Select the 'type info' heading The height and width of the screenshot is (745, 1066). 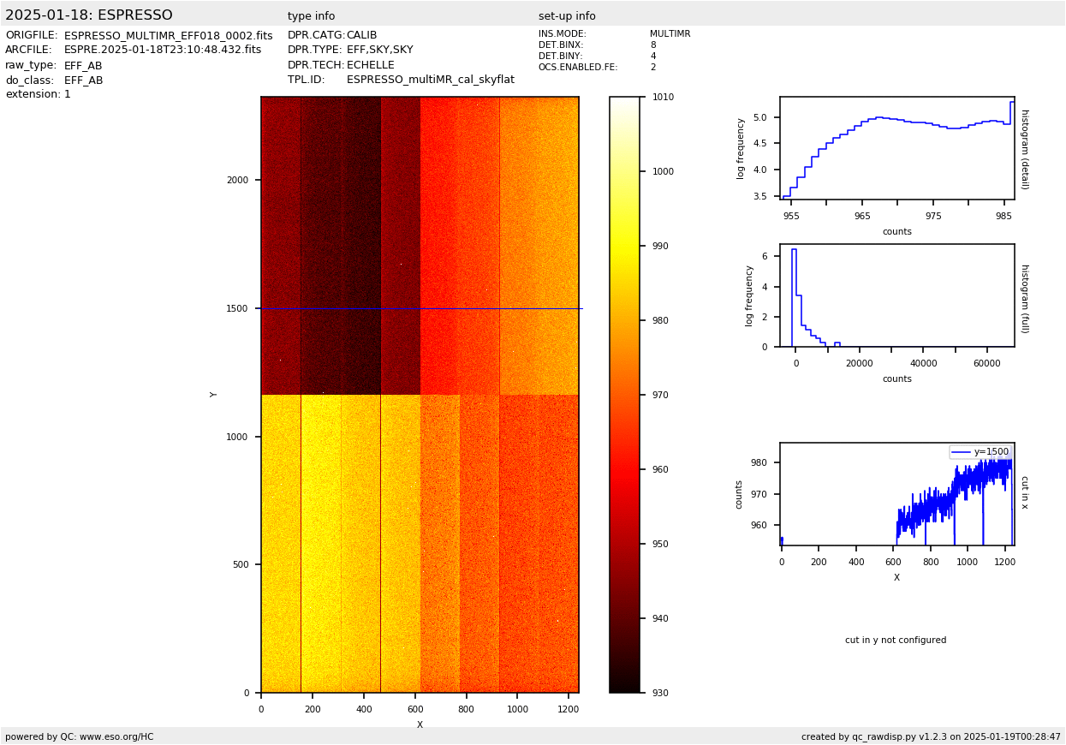[x=311, y=16]
